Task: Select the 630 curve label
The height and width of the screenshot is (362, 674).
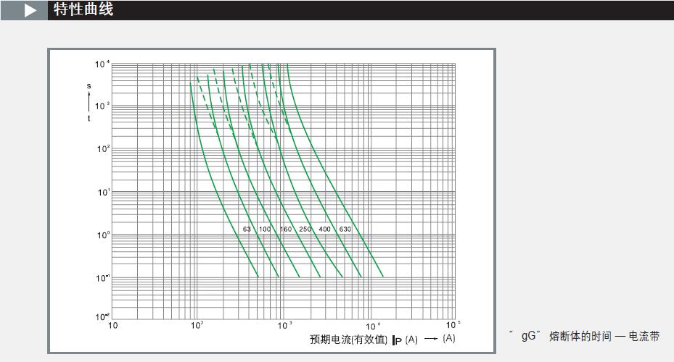Action: pos(345,230)
